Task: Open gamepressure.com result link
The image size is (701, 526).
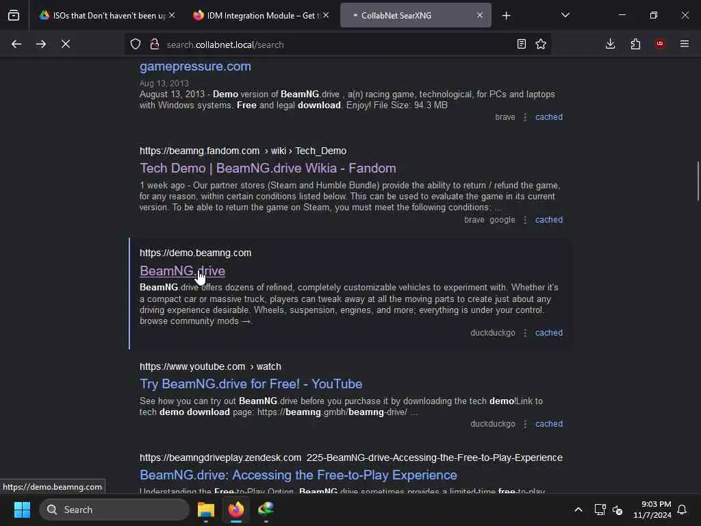Action: [195, 66]
